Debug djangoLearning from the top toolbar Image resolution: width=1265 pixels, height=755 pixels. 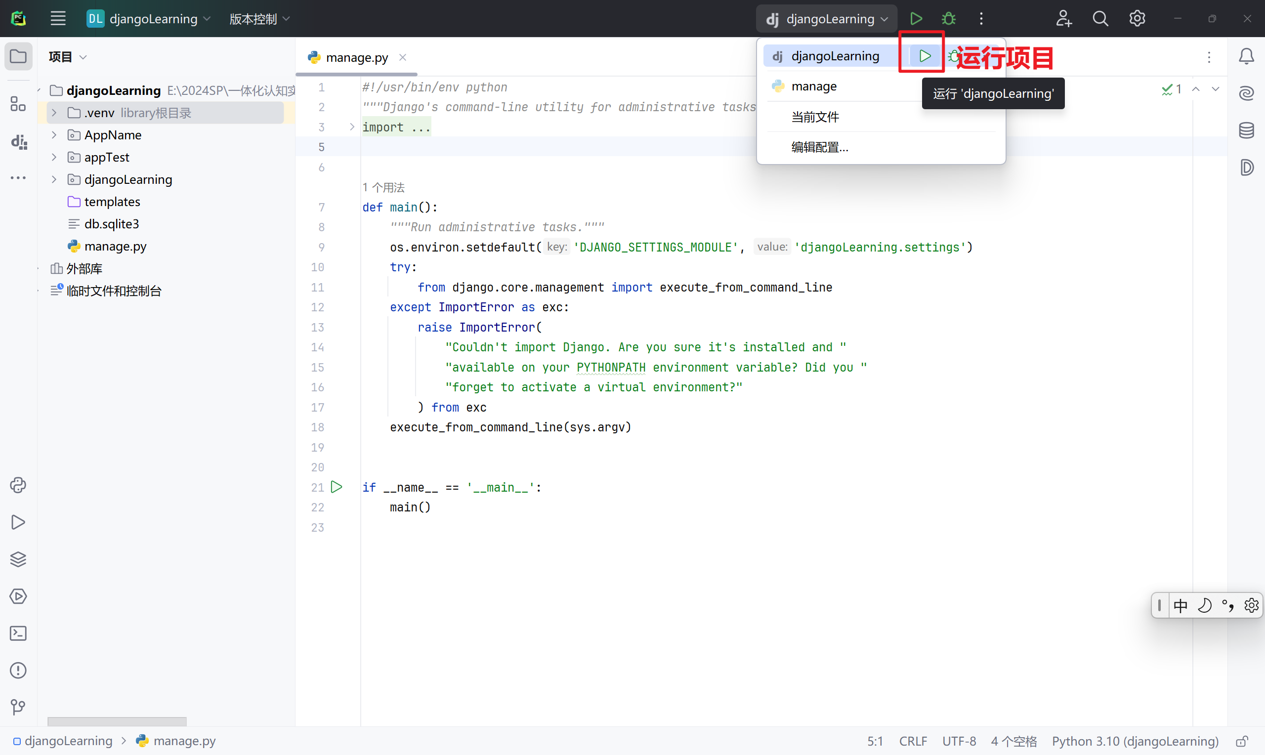point(949,19)
